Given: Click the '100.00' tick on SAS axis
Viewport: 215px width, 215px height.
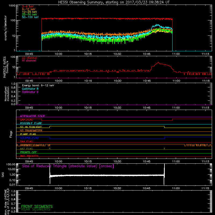Looking at the screenshot, I should tap(11, 164).
